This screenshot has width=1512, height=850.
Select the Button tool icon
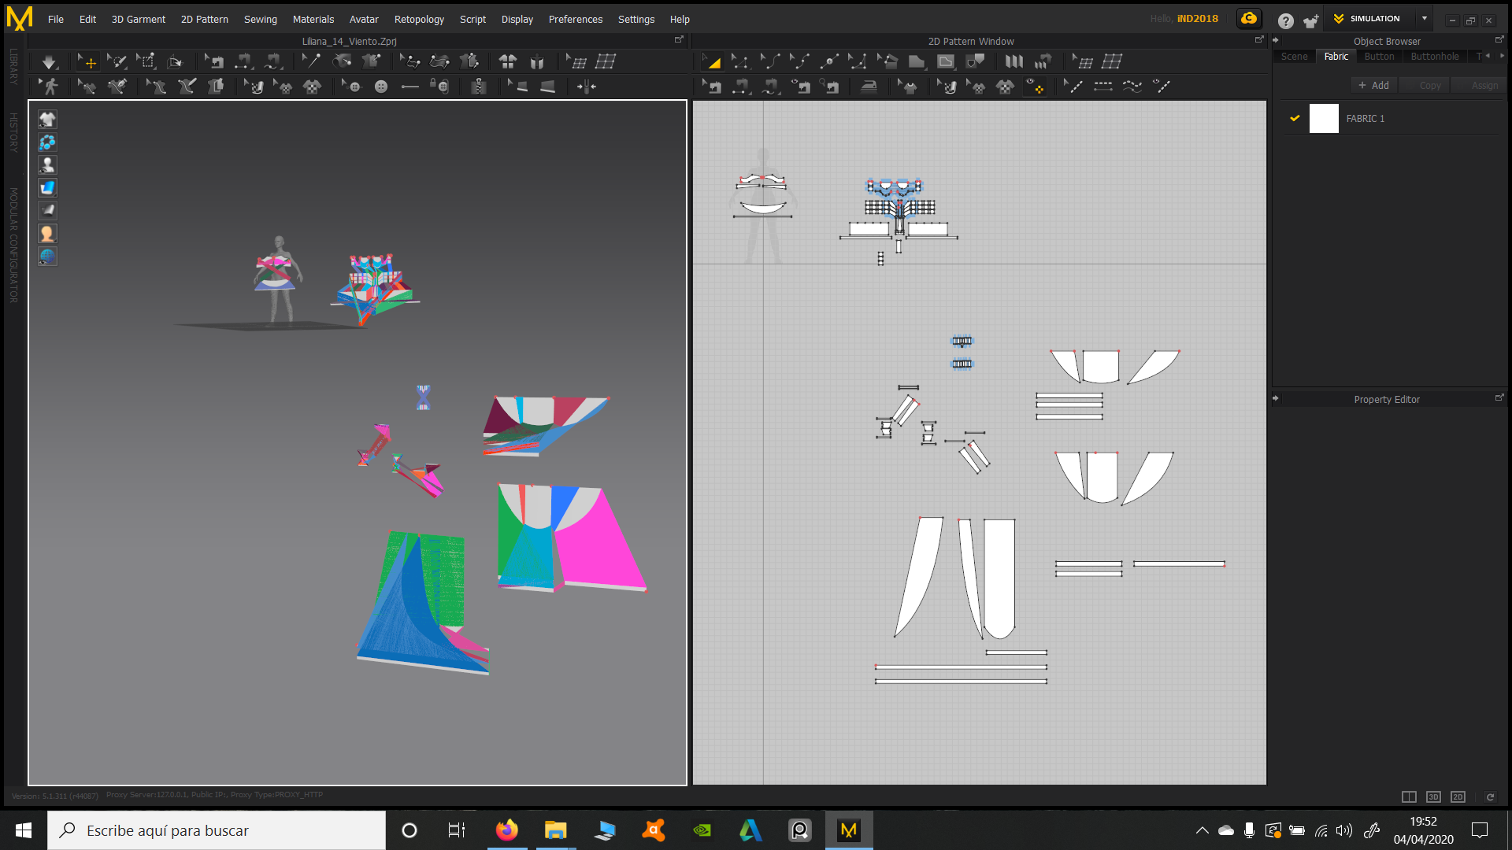click(381, 87)
